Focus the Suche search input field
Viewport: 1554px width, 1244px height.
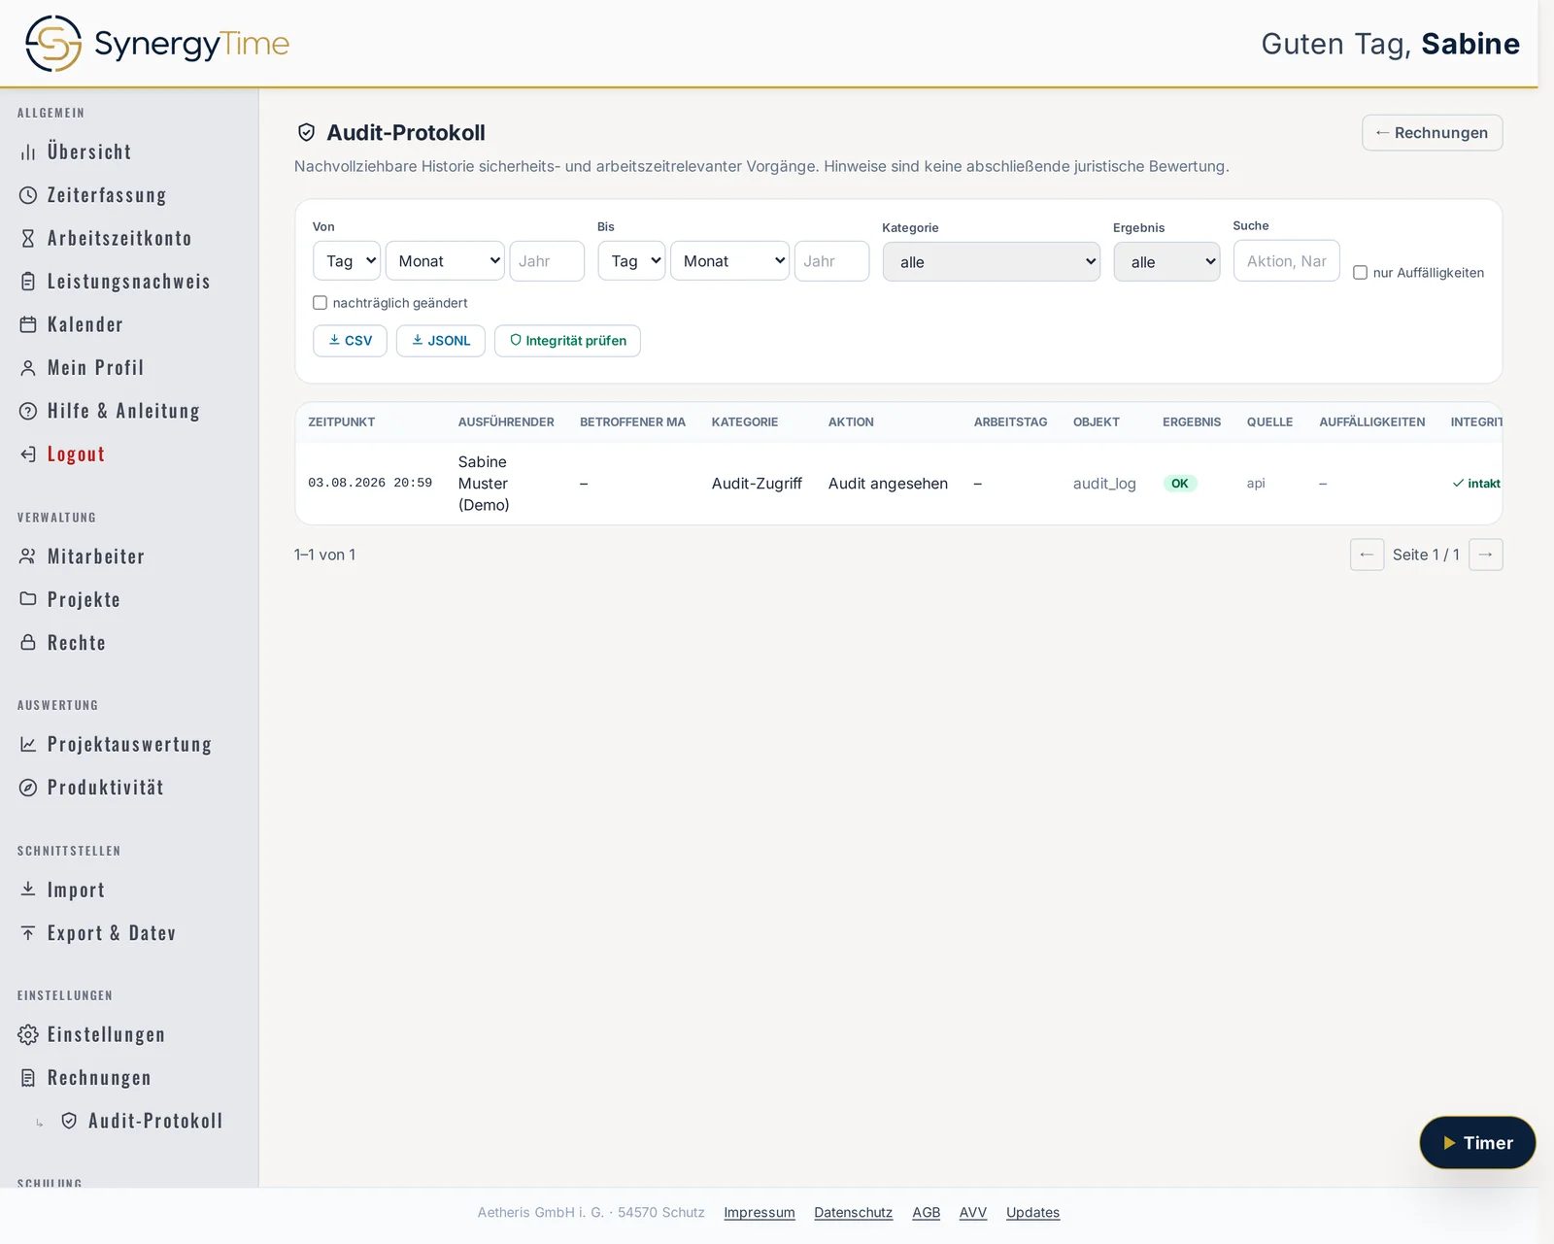[x=1286, y=261]
